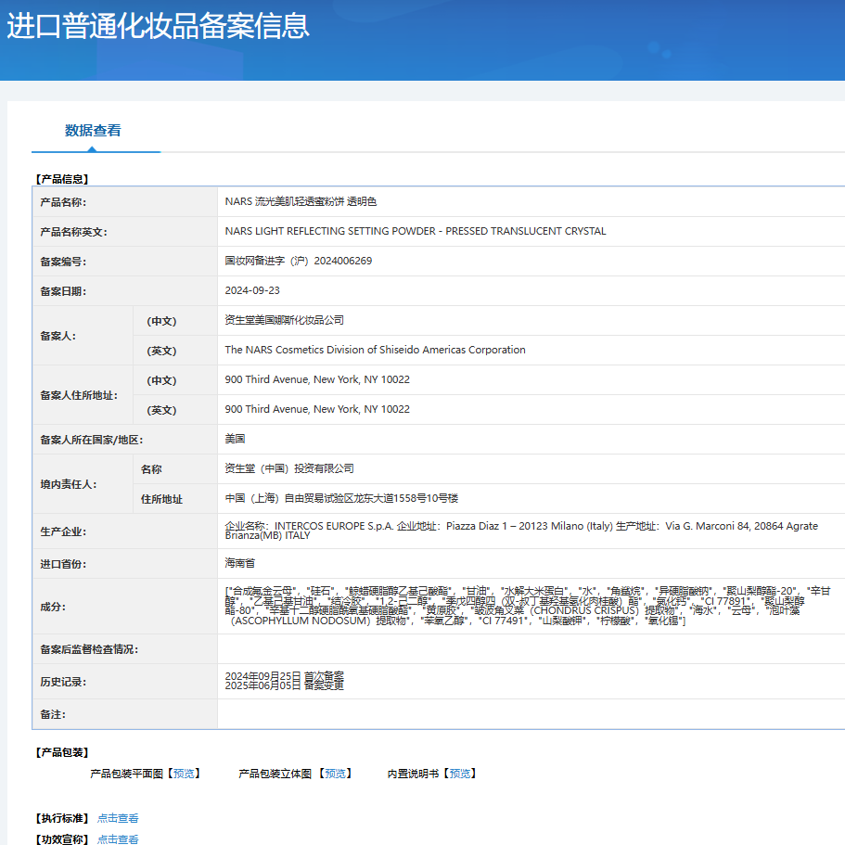Preview the 产品包装立体图 image
The image size is (845, 845).
(338, 774)
